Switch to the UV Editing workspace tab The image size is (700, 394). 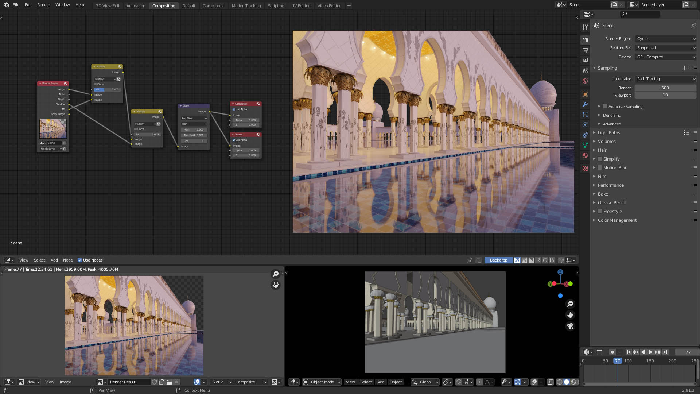click(x=301, y=6)
